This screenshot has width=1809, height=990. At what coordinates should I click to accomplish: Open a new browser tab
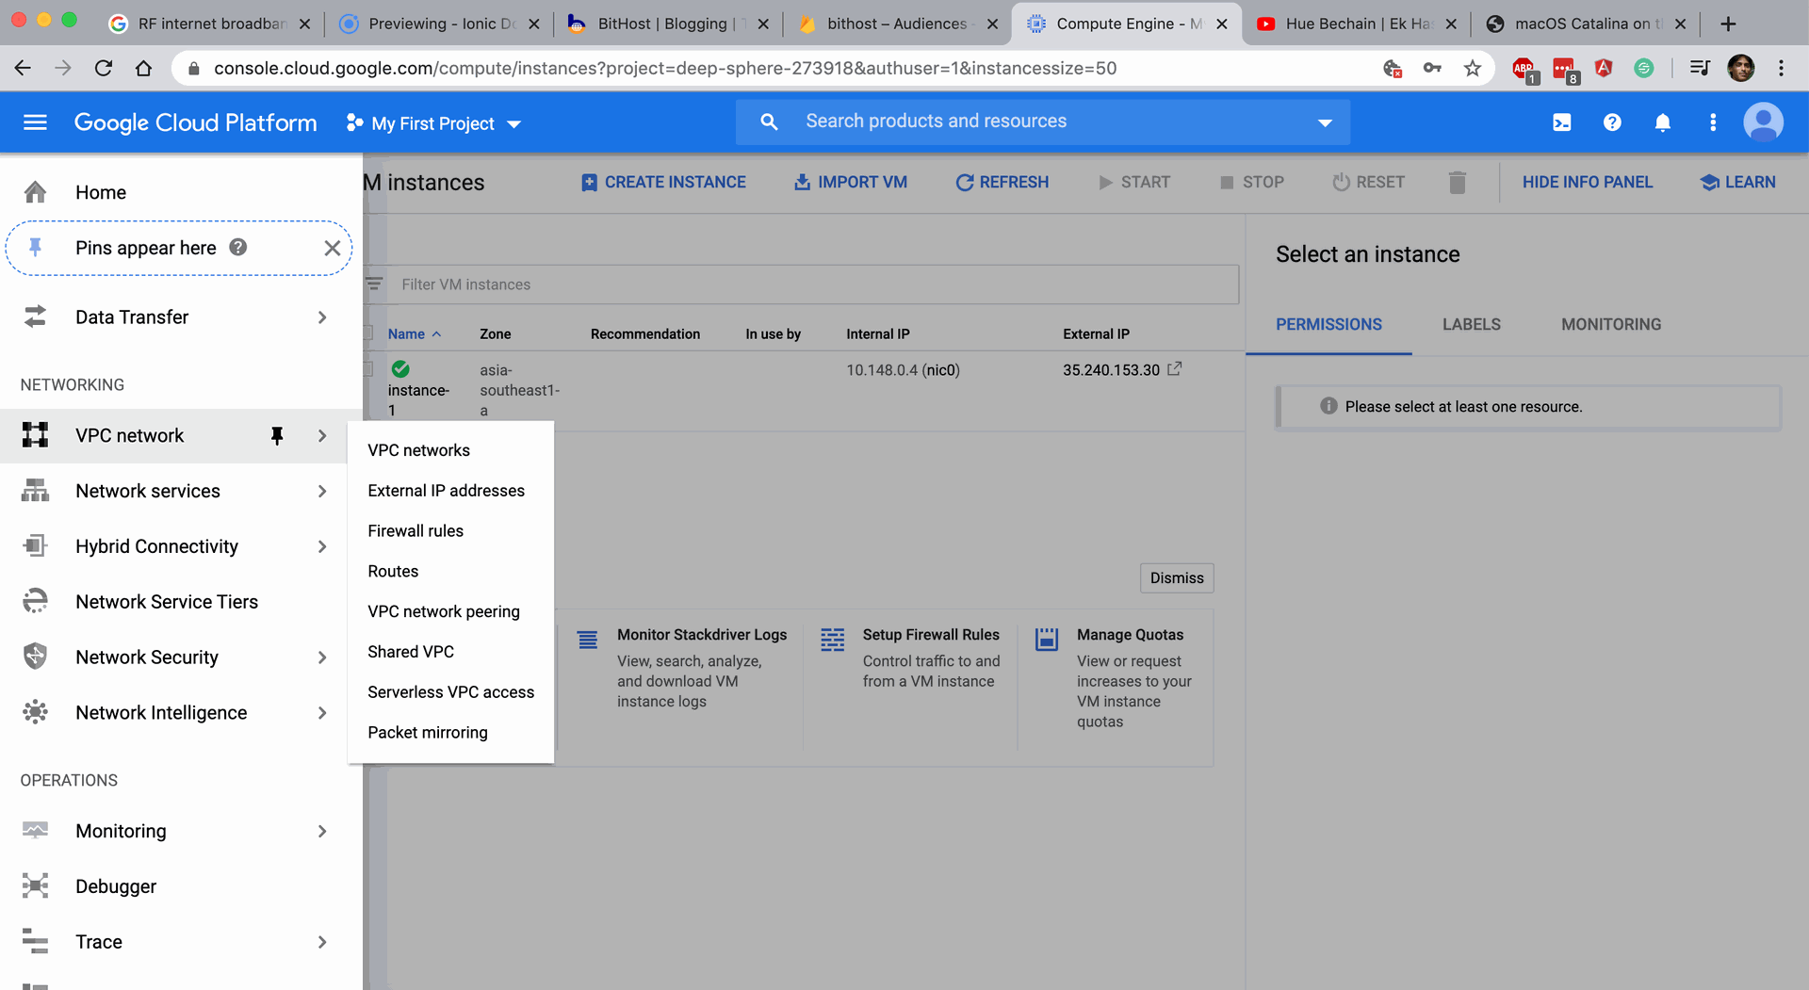click(1728, 24)
